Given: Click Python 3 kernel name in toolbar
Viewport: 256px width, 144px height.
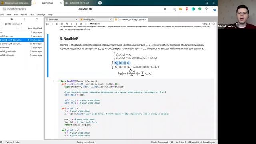Looking at the screenshot, I should 206,24.
